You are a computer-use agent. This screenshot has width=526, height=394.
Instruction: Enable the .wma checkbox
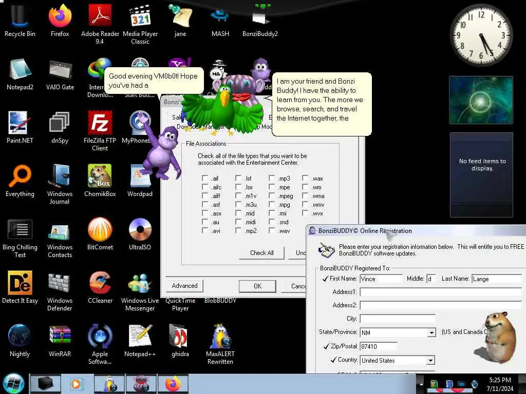coord(305,195)
